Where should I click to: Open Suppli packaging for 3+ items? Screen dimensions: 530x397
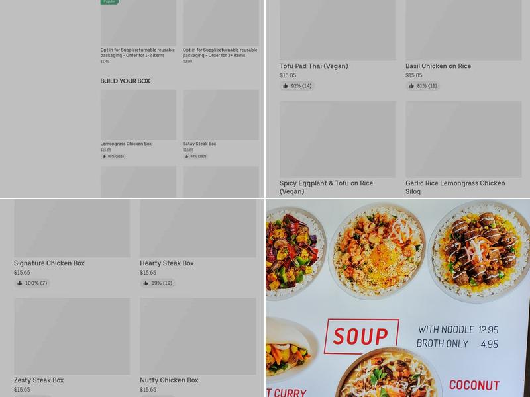point(221,52)
